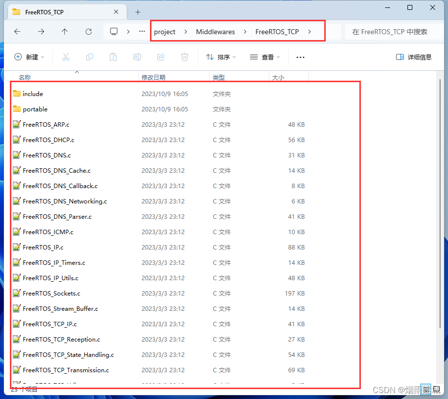The width and height of the screenshot is (448, 399).
Task: Select file FreeRTOS_TCP_Reception.c
Action: tap(159, 340)
